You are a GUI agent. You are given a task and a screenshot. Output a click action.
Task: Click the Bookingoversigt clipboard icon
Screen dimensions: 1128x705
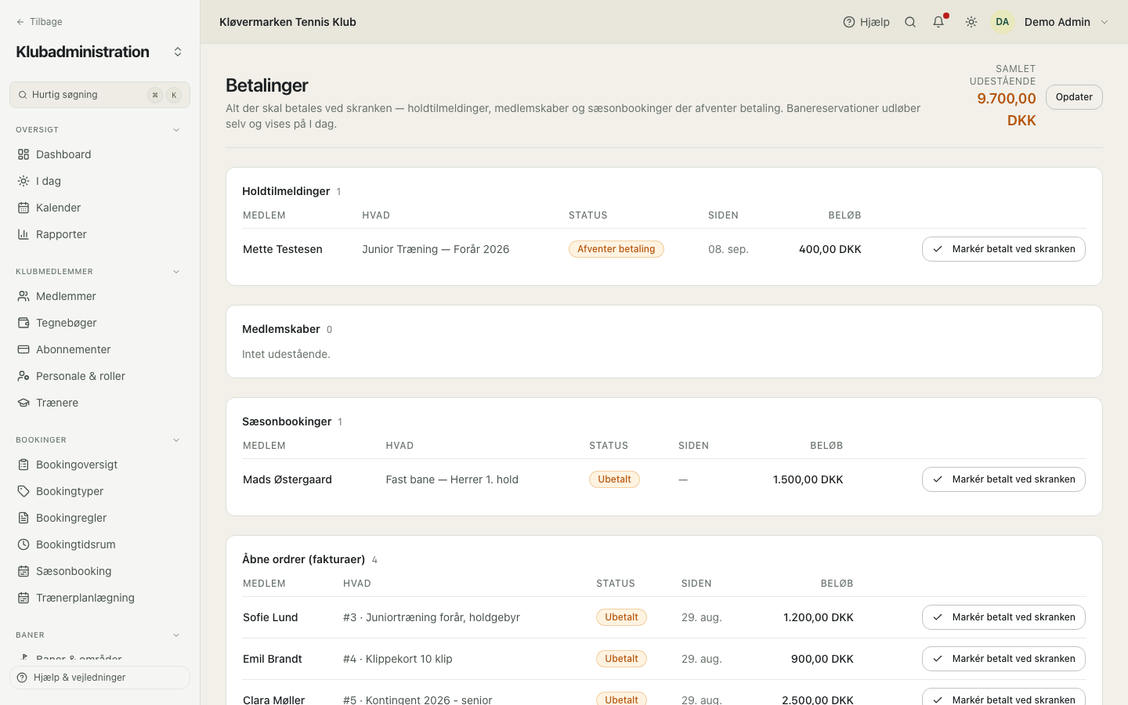pyautogui.click(x=23, y=465)
